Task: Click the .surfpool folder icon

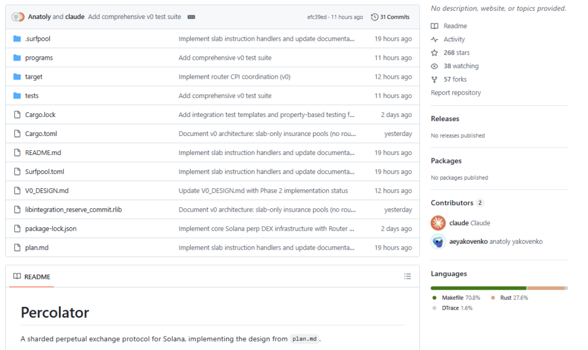Action: [18, 38]
